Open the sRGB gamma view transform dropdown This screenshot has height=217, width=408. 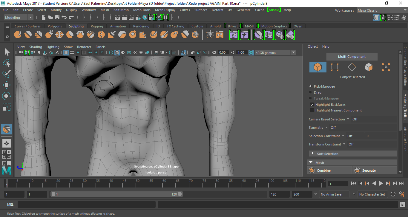[293, 52]
